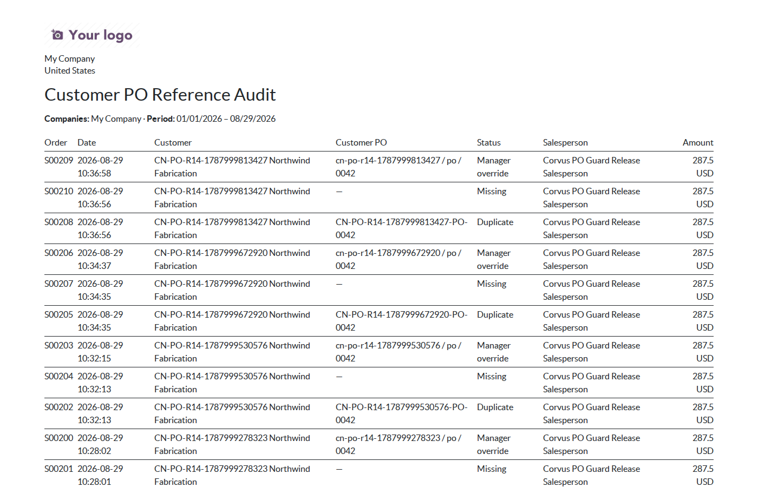
Task: Select order number S00209
Action: click(58, 160)
